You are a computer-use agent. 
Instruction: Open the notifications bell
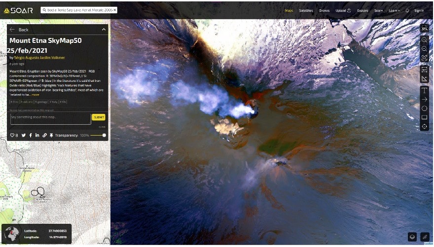tap(407, 10)
